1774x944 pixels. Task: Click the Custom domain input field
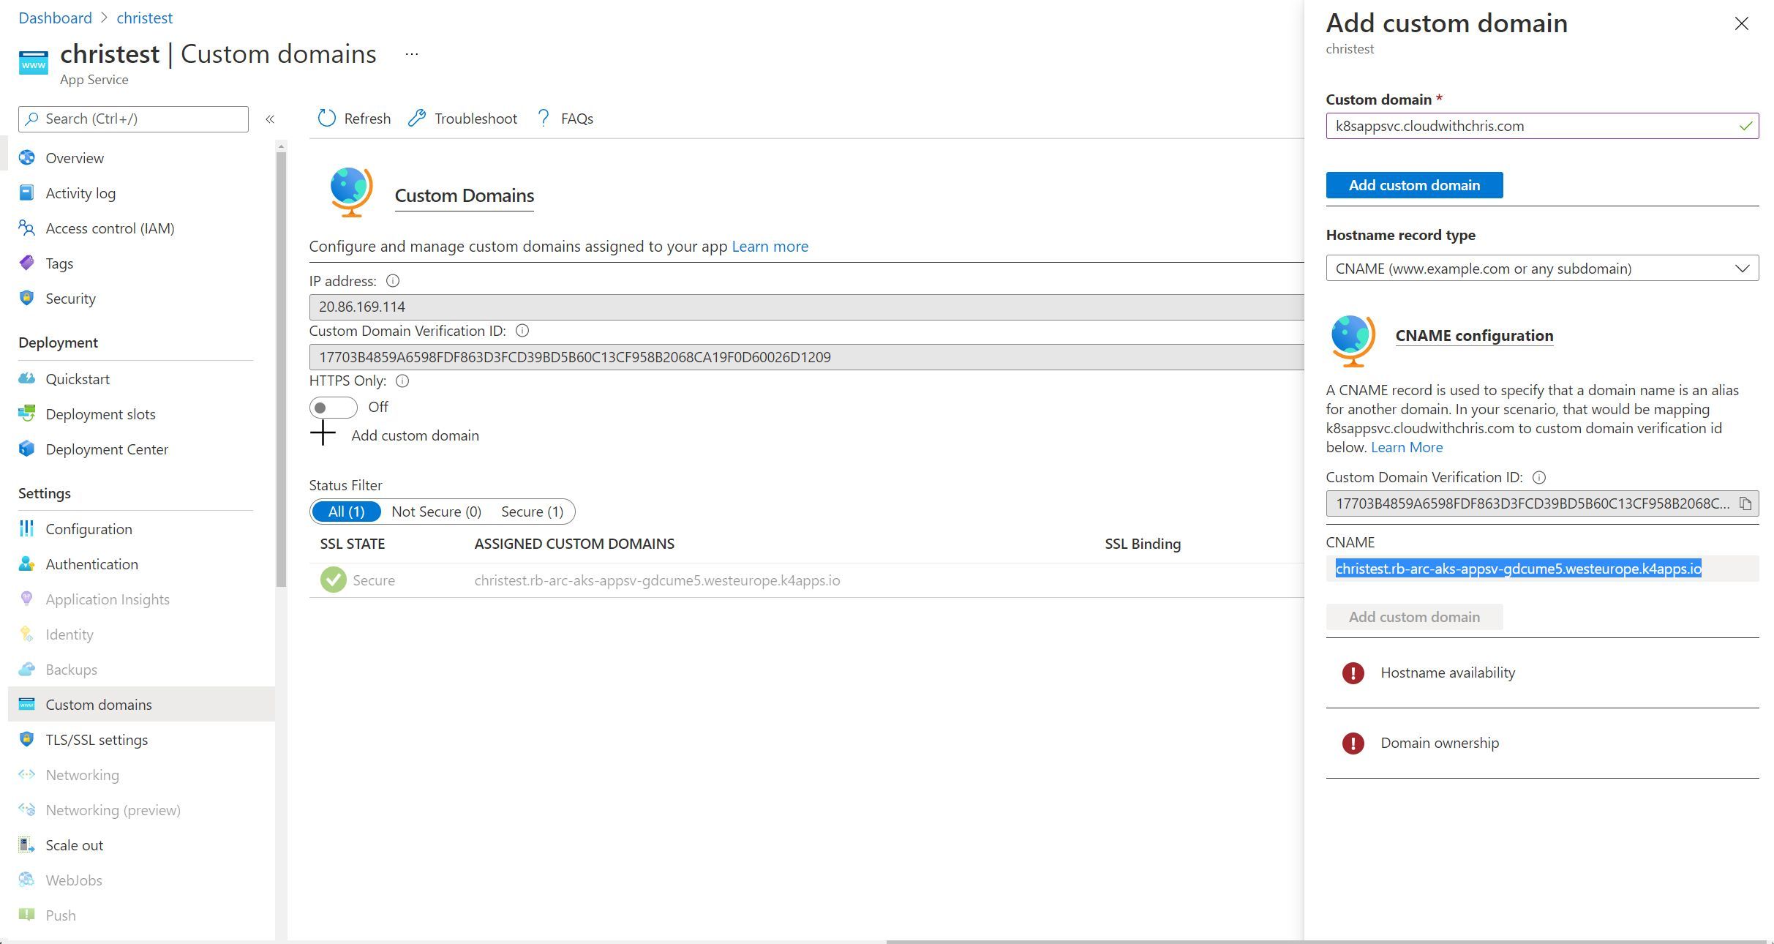click(1542, 126)
